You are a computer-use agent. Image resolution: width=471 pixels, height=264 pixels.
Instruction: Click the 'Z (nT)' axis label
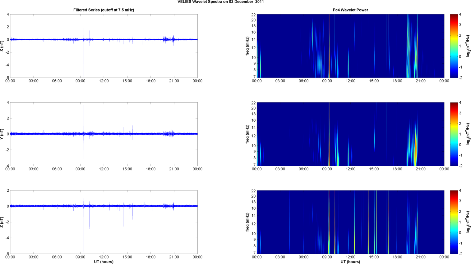[2, 222]
